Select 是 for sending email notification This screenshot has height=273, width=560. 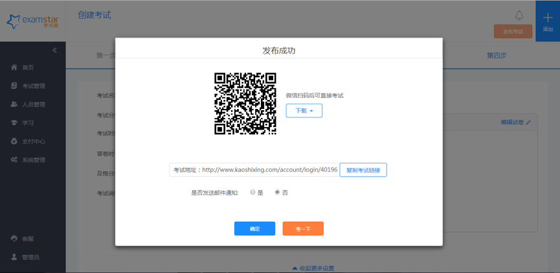253,193
